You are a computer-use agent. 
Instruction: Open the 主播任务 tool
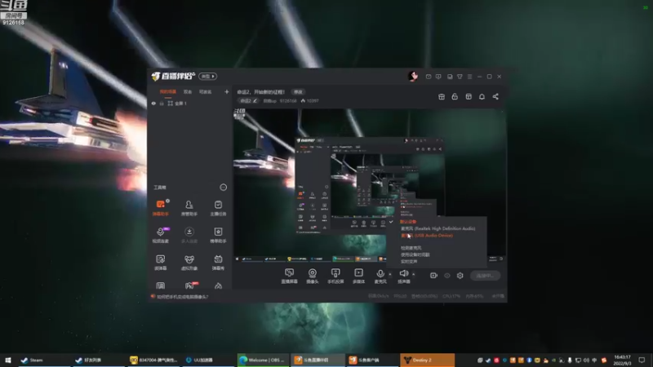point(218,208)
